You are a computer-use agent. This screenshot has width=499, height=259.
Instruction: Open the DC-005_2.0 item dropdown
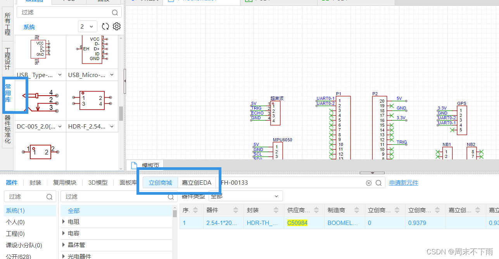(x=60, y=127)
